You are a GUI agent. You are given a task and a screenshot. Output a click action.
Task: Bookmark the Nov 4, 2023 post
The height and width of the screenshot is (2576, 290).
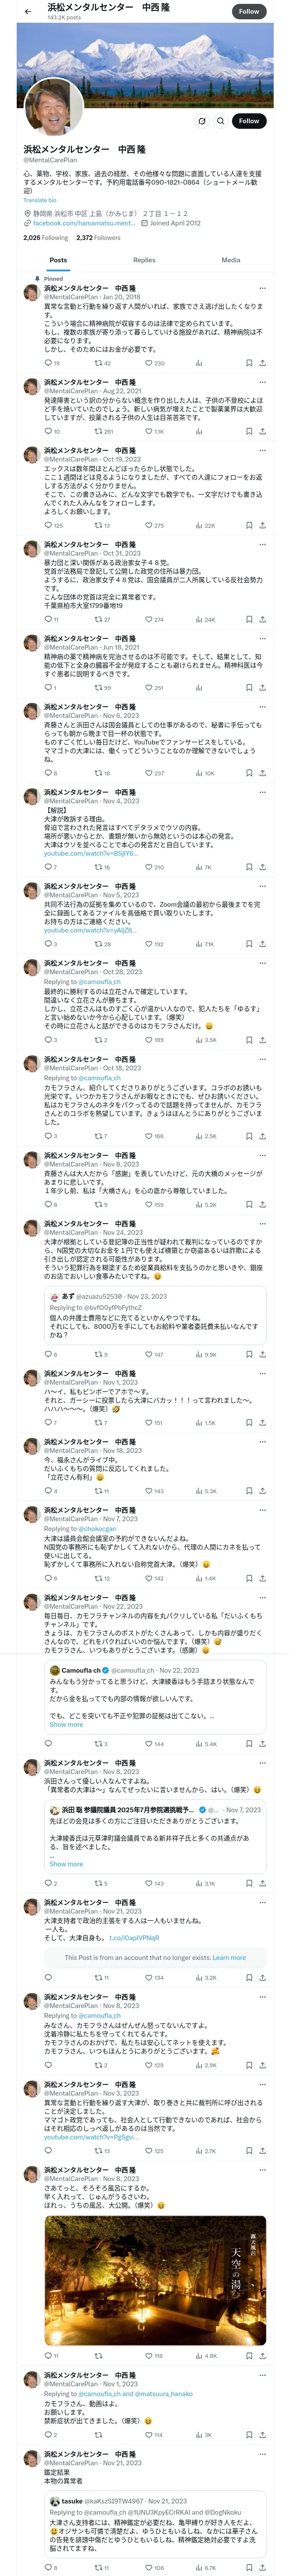pyautogui.click(x=248, y=867)
